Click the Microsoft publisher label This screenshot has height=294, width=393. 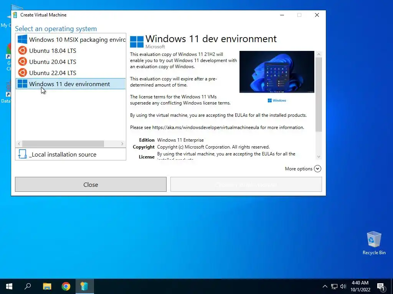[x=155, y=47]
